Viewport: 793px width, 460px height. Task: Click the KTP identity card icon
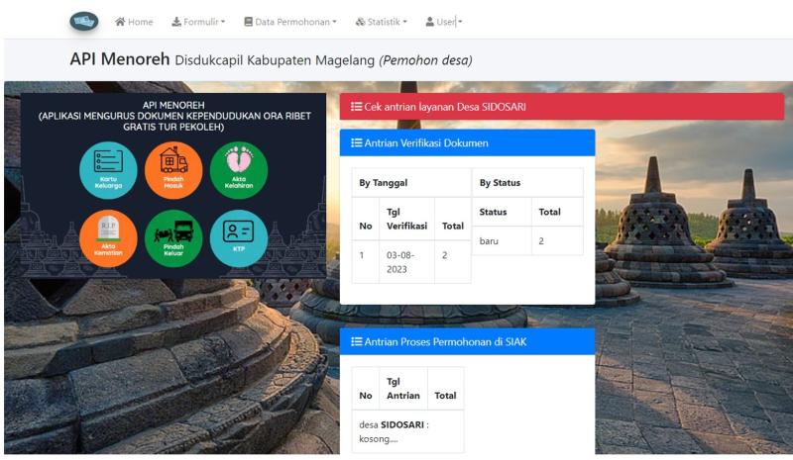click(x=238, y=238)
